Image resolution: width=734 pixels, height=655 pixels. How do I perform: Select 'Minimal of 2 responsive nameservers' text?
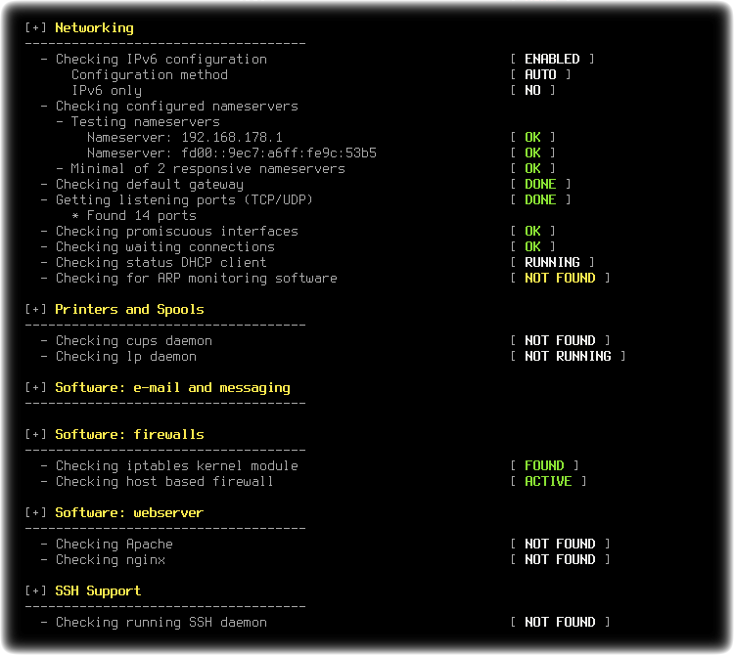(x=207, y=169)
